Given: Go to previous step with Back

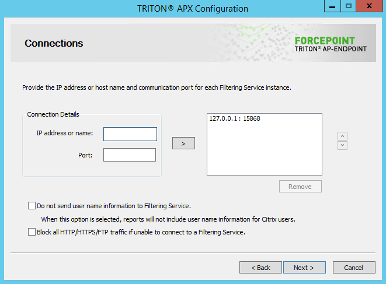Looking at the screenshot, I should [x=260, y=267].
